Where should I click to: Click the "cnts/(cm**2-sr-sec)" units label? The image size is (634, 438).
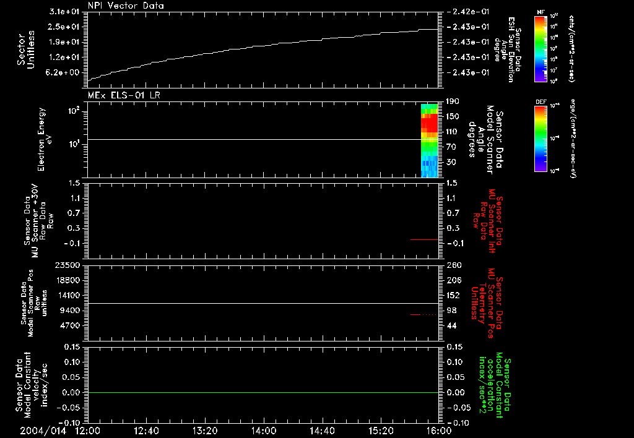click(x=571, y=48)
